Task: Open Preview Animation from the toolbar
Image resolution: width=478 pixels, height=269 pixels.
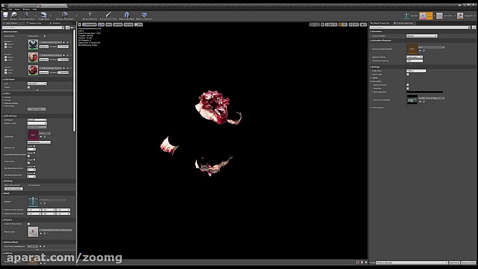Action: click(x=27, y=15)
